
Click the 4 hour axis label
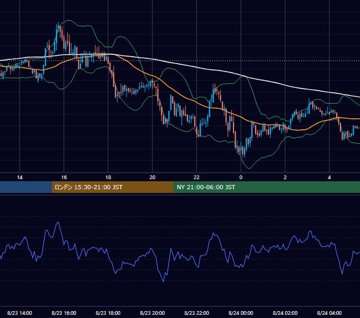329,178
